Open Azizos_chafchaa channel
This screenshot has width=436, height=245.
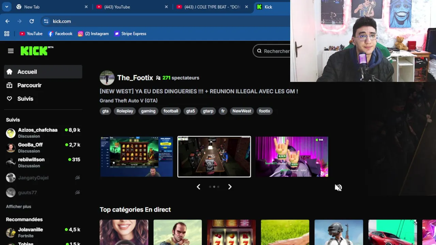[43, 133]
